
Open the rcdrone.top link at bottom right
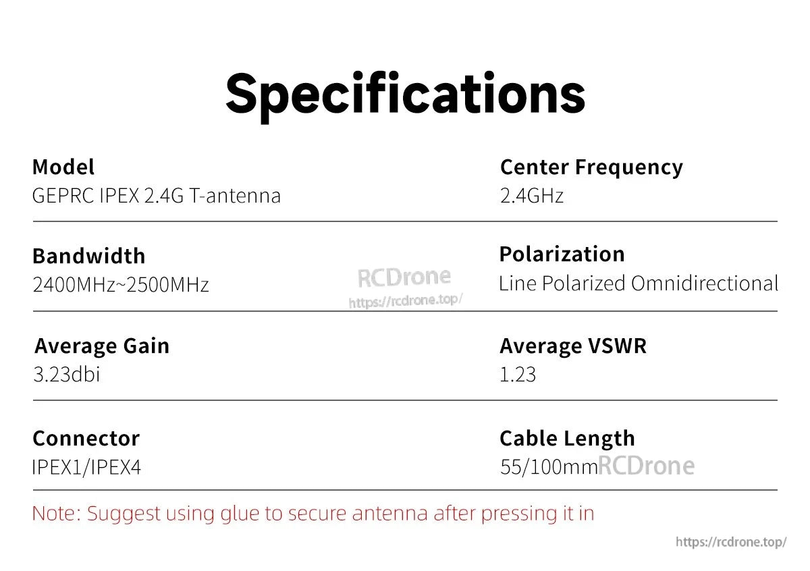pos(731,542)
